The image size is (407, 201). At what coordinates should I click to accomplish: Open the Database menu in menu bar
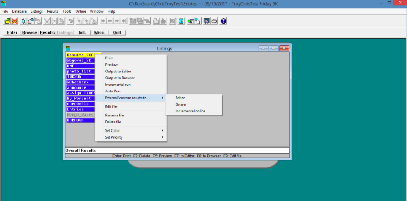pyautogui.click(x=19, y=11)
